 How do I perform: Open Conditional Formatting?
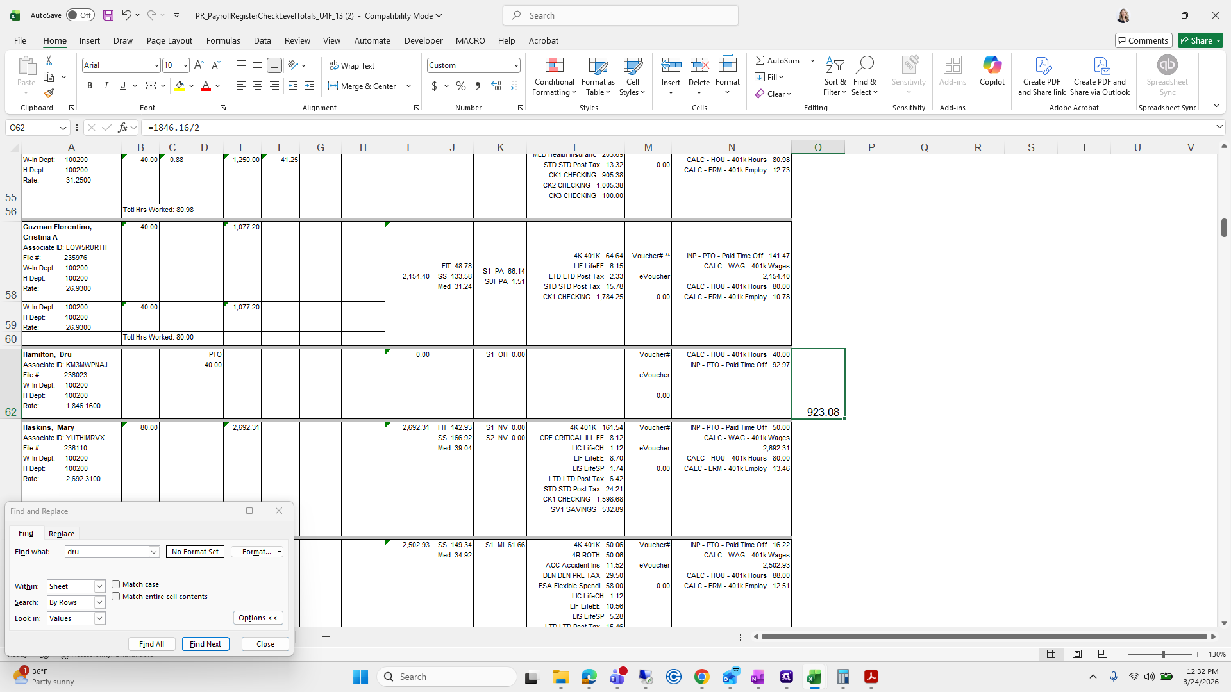554,77
